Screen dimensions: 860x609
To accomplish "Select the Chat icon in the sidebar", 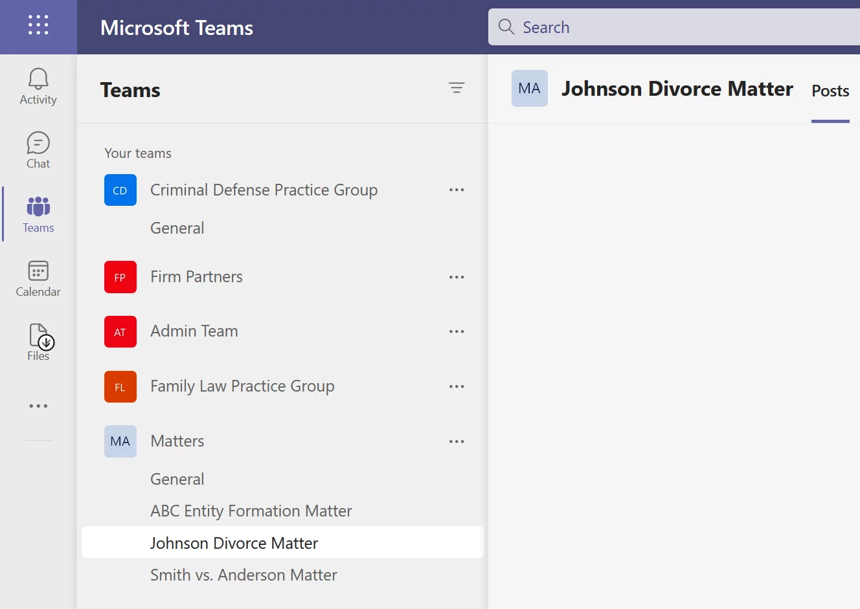I will [38, 149].
